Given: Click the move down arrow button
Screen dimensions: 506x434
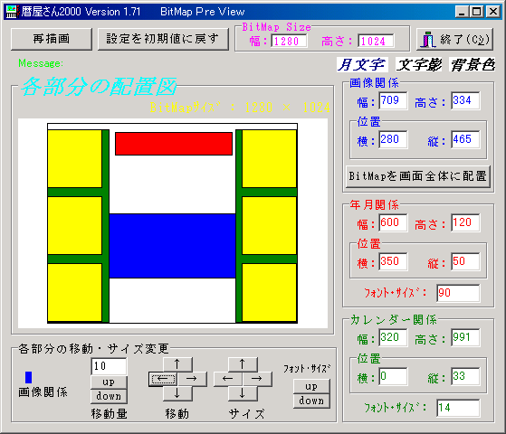Looking at the screenshot, I should [x=177, y=393].
